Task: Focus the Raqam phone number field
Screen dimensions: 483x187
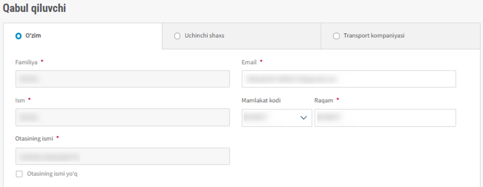Action: click(x=385, y=118)
